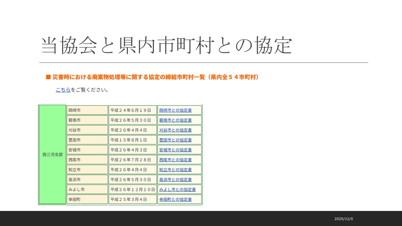Select the slide title 当協会と県内市町村との協定
Viewport: 402px width, 226px height.
click(166, 46)
